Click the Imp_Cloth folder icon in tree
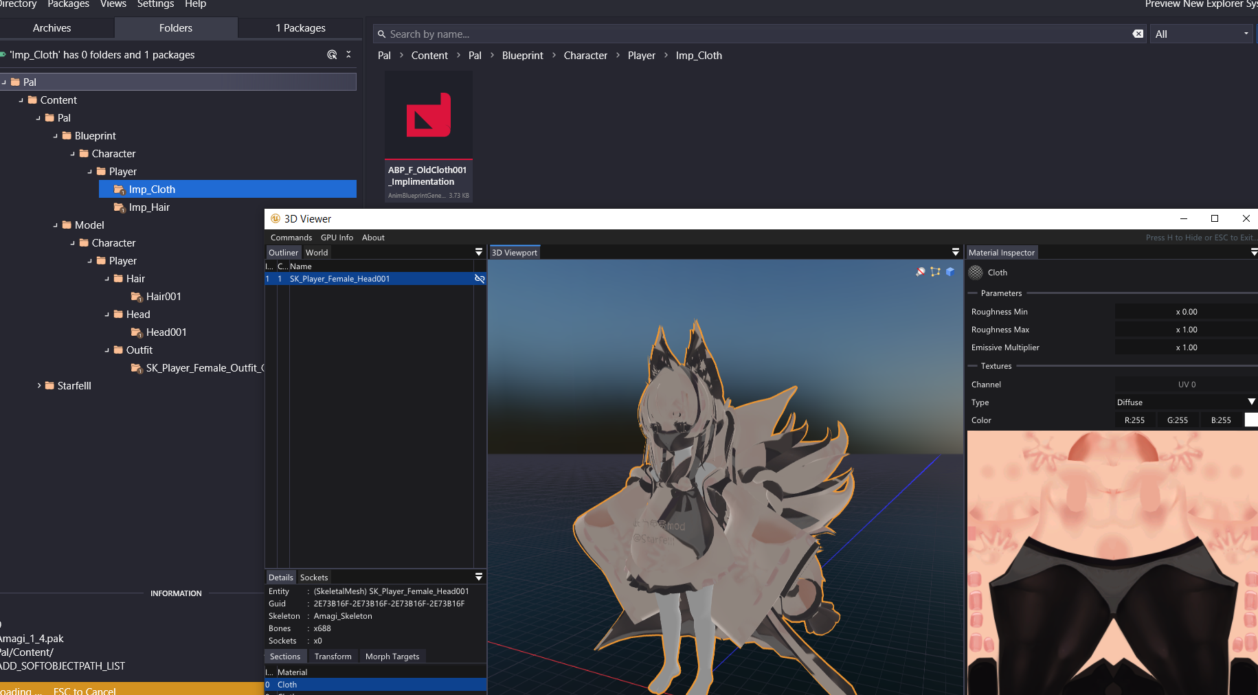This screenshot has height=695, width=1258. 119,190
